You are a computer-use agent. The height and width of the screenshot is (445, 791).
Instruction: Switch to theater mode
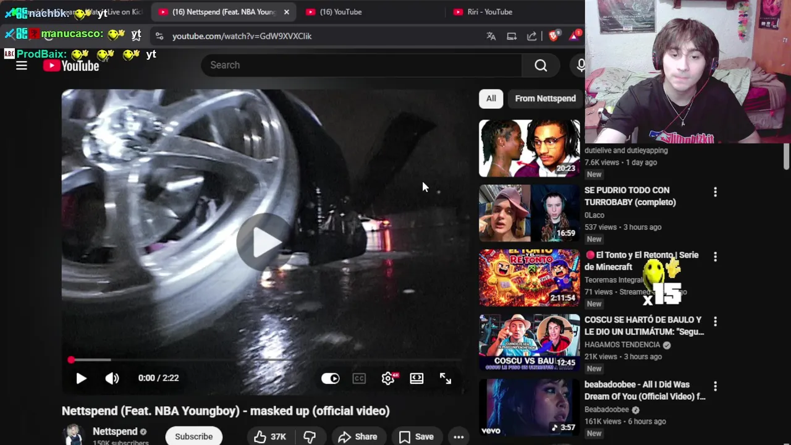pyautogui.click(x=417, y=378)
